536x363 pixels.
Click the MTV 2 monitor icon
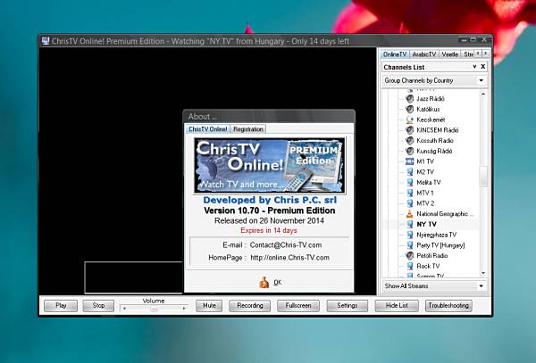[x=409, y=203]
